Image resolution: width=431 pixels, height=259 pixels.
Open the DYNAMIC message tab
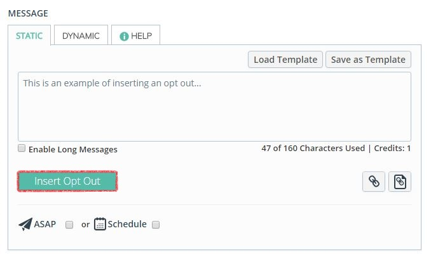pos(81,36)
